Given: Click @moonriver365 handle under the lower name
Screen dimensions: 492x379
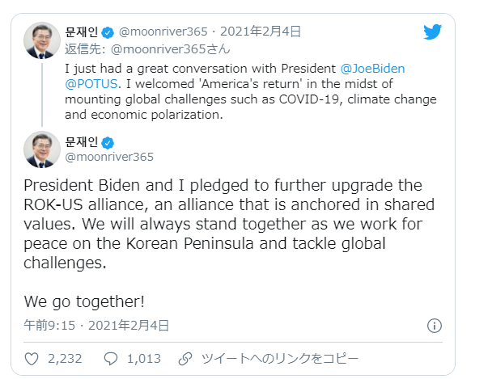Looking at the screenshot, I should pos(109,157).
